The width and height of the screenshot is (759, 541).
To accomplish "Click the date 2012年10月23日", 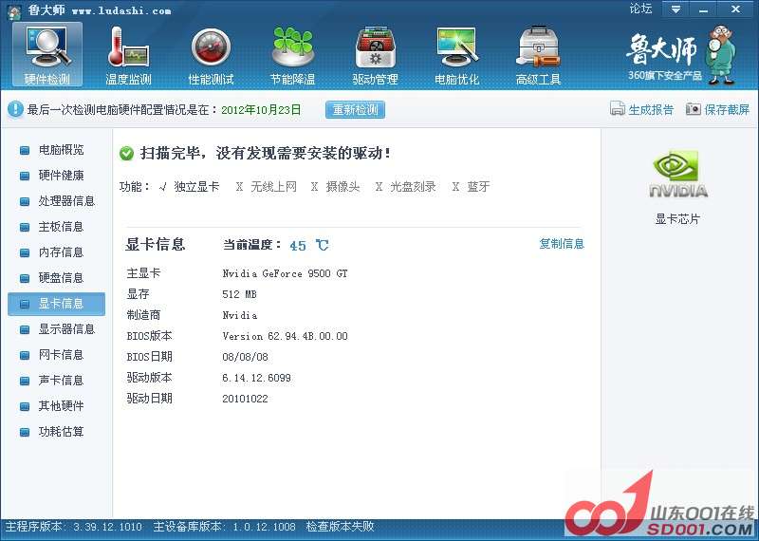I will 261,109.
